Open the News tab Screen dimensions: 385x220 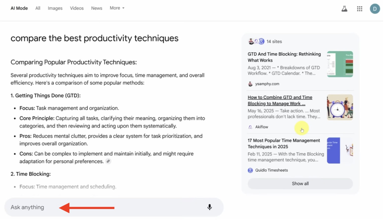[x=97, y=8]
